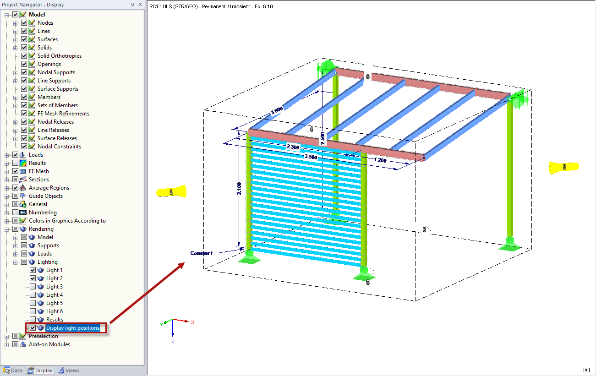
Task: Expand the Guide Objects node
Action: (x=7, y=196)
